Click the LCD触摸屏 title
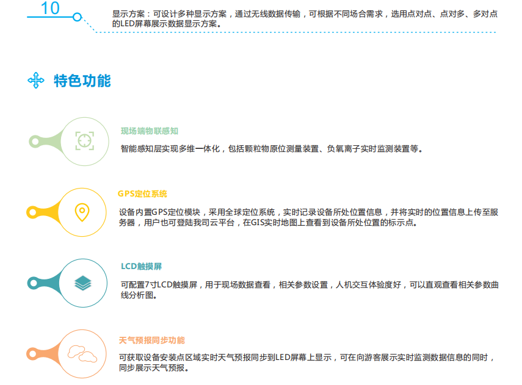 pyautogui.click(x=142, y=266)
